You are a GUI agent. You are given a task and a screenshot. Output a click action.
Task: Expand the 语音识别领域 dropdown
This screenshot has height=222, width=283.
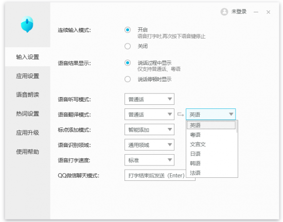pyautogui.click(x=149, y=145)
